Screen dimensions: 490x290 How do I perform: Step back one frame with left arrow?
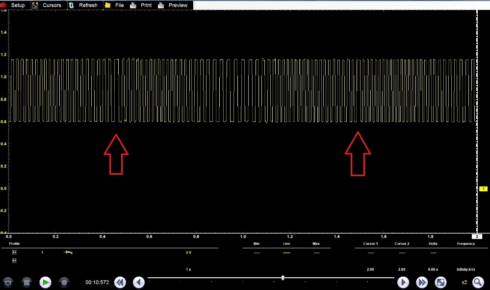[139, 282]
